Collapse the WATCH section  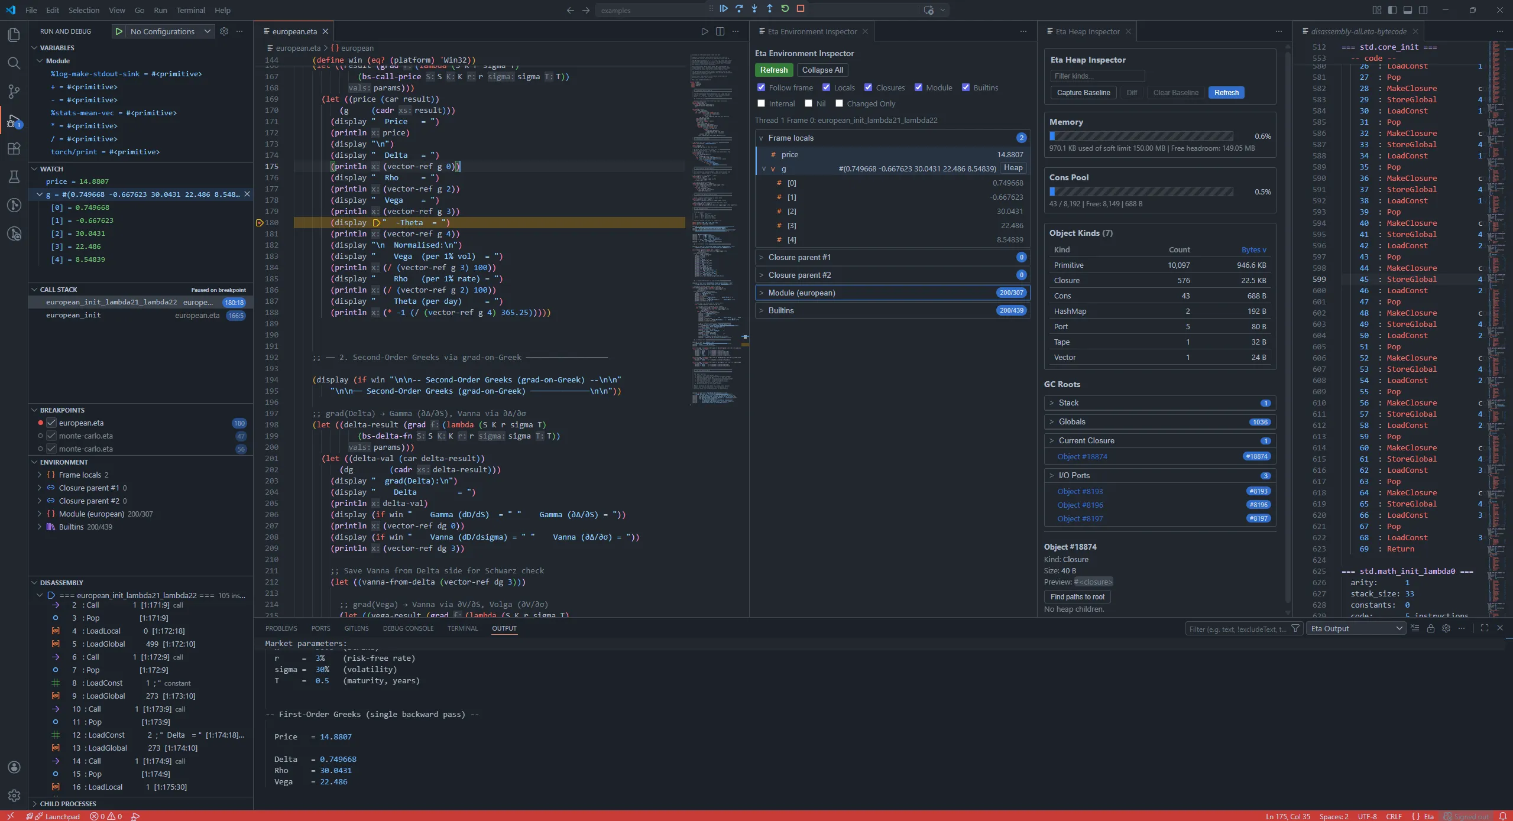(x=141, y=169)
